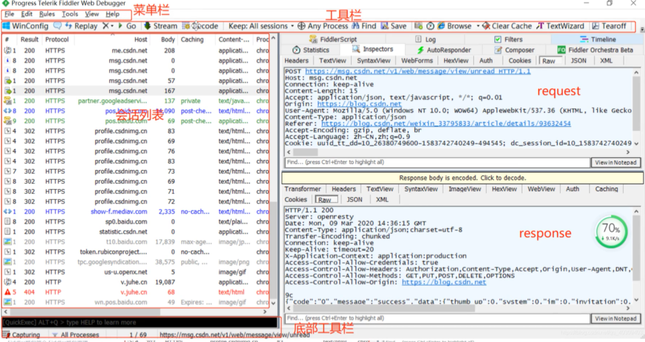Select the Any Process target tool
645x342 pixels.
[323, 26]
